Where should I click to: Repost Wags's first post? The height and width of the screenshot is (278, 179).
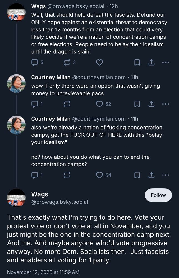click(67, 63)
